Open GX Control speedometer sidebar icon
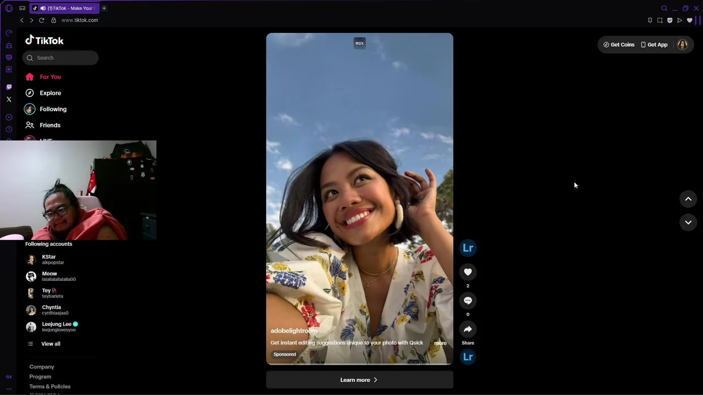 point(9,33)
